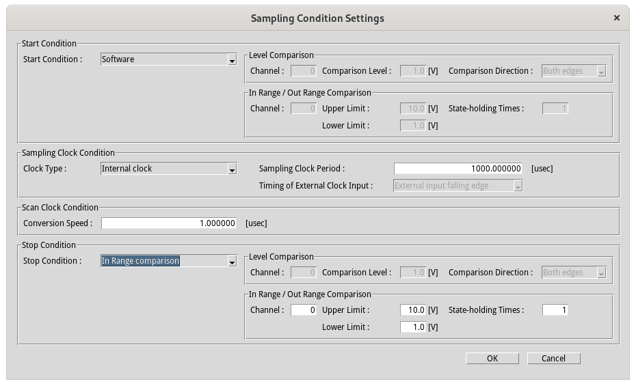This screenshot has height=386, width=636.
Task: Close the Sampling Condition Settings dialog
Action: pyautogui.click(x=617, y=18)
